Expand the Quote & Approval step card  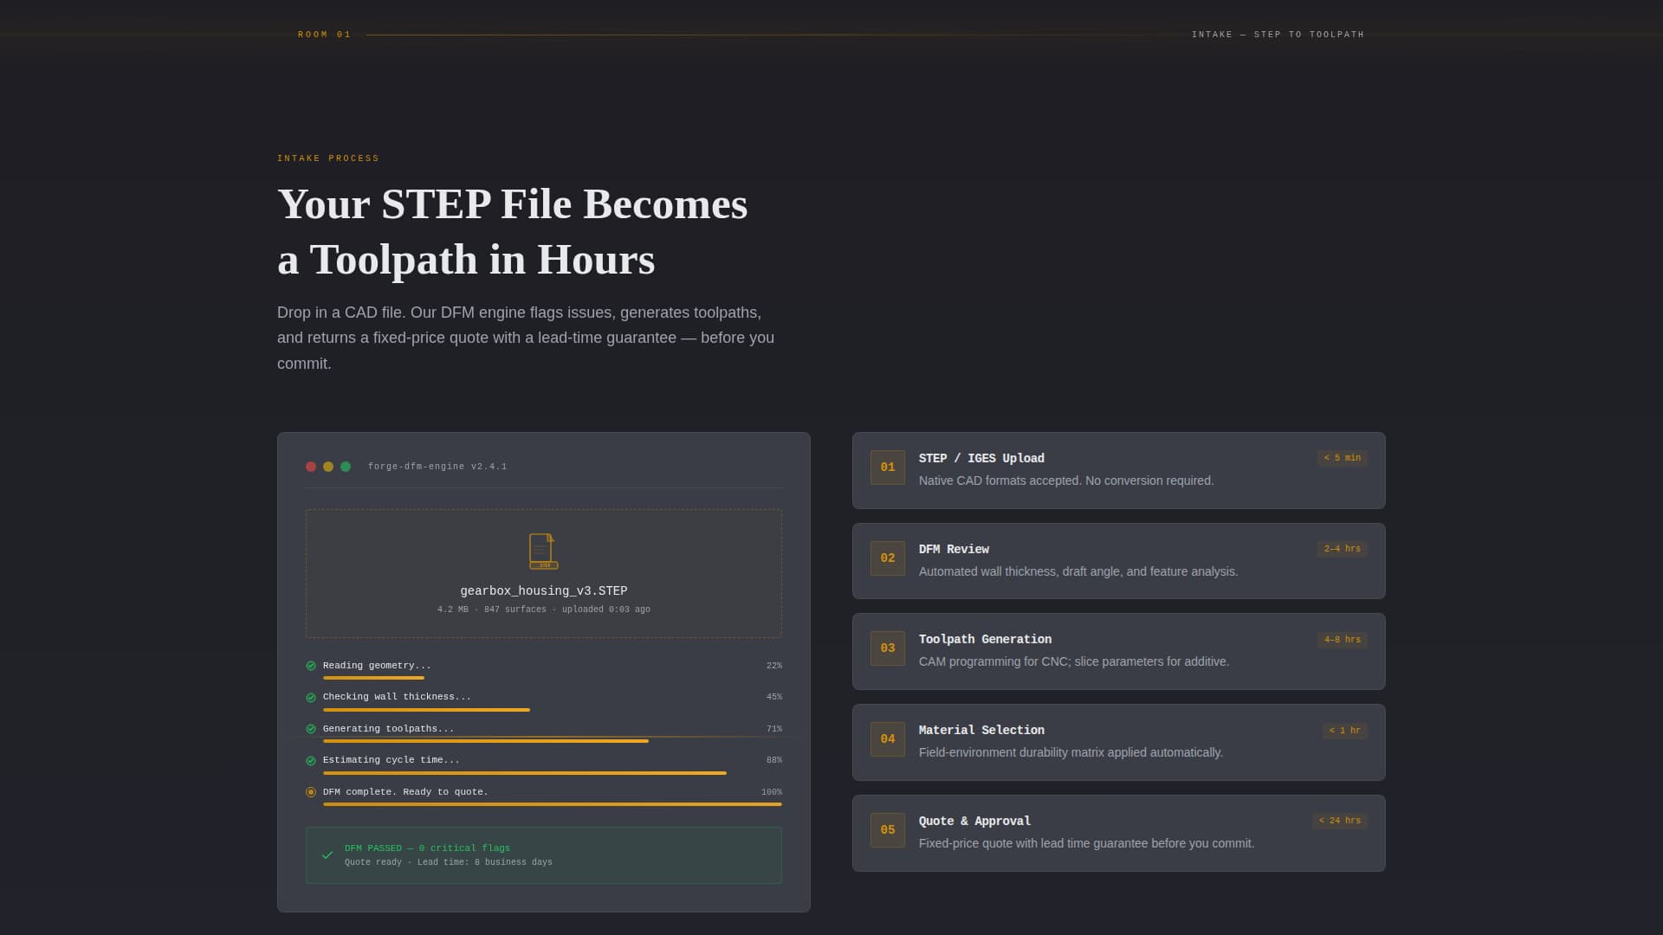1118,832
